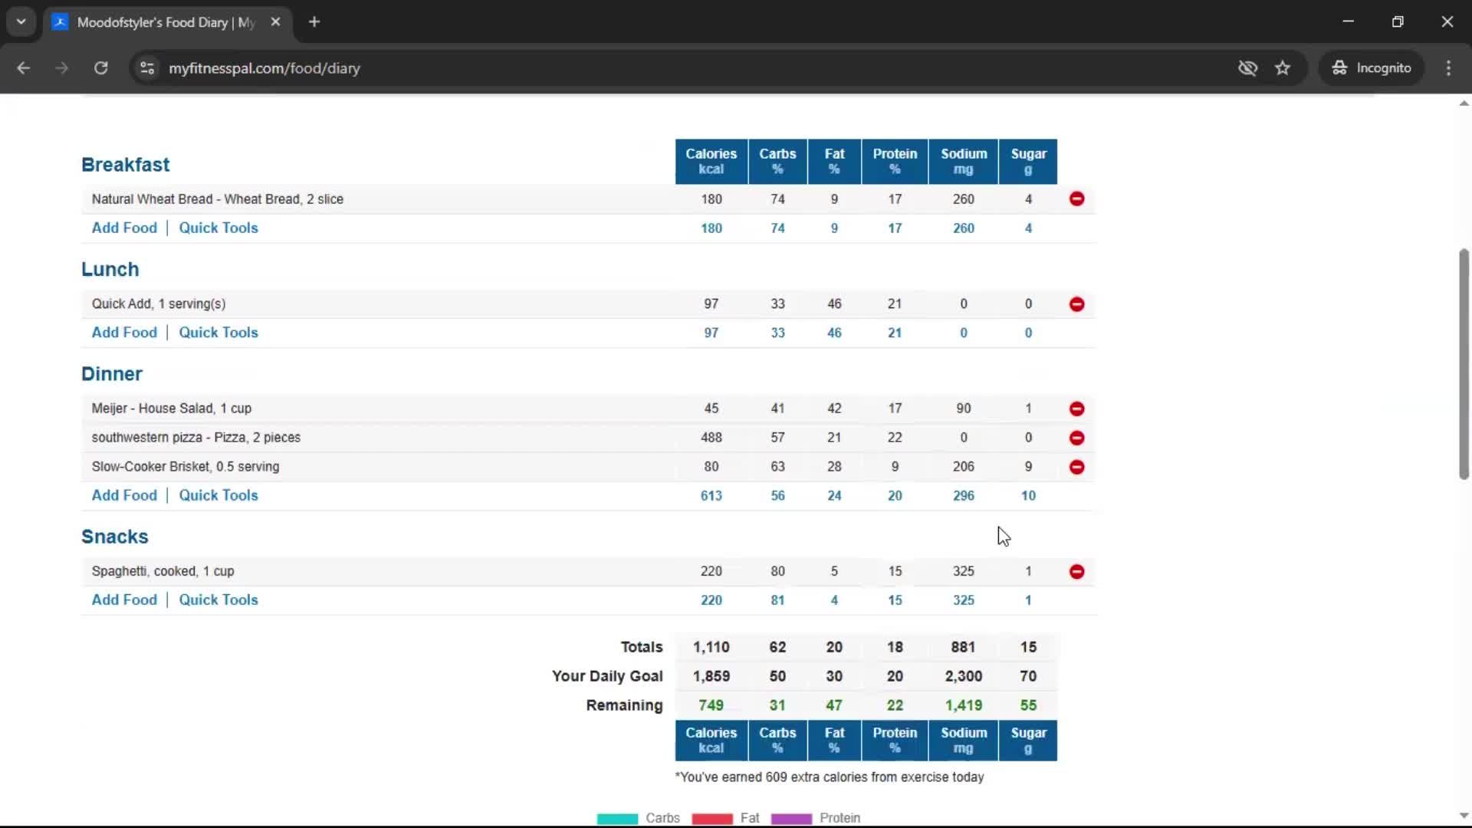Open third-party cookie blocked eye icon
Viewport: 1472px width, 828px height.
[x=1247, y=68]
